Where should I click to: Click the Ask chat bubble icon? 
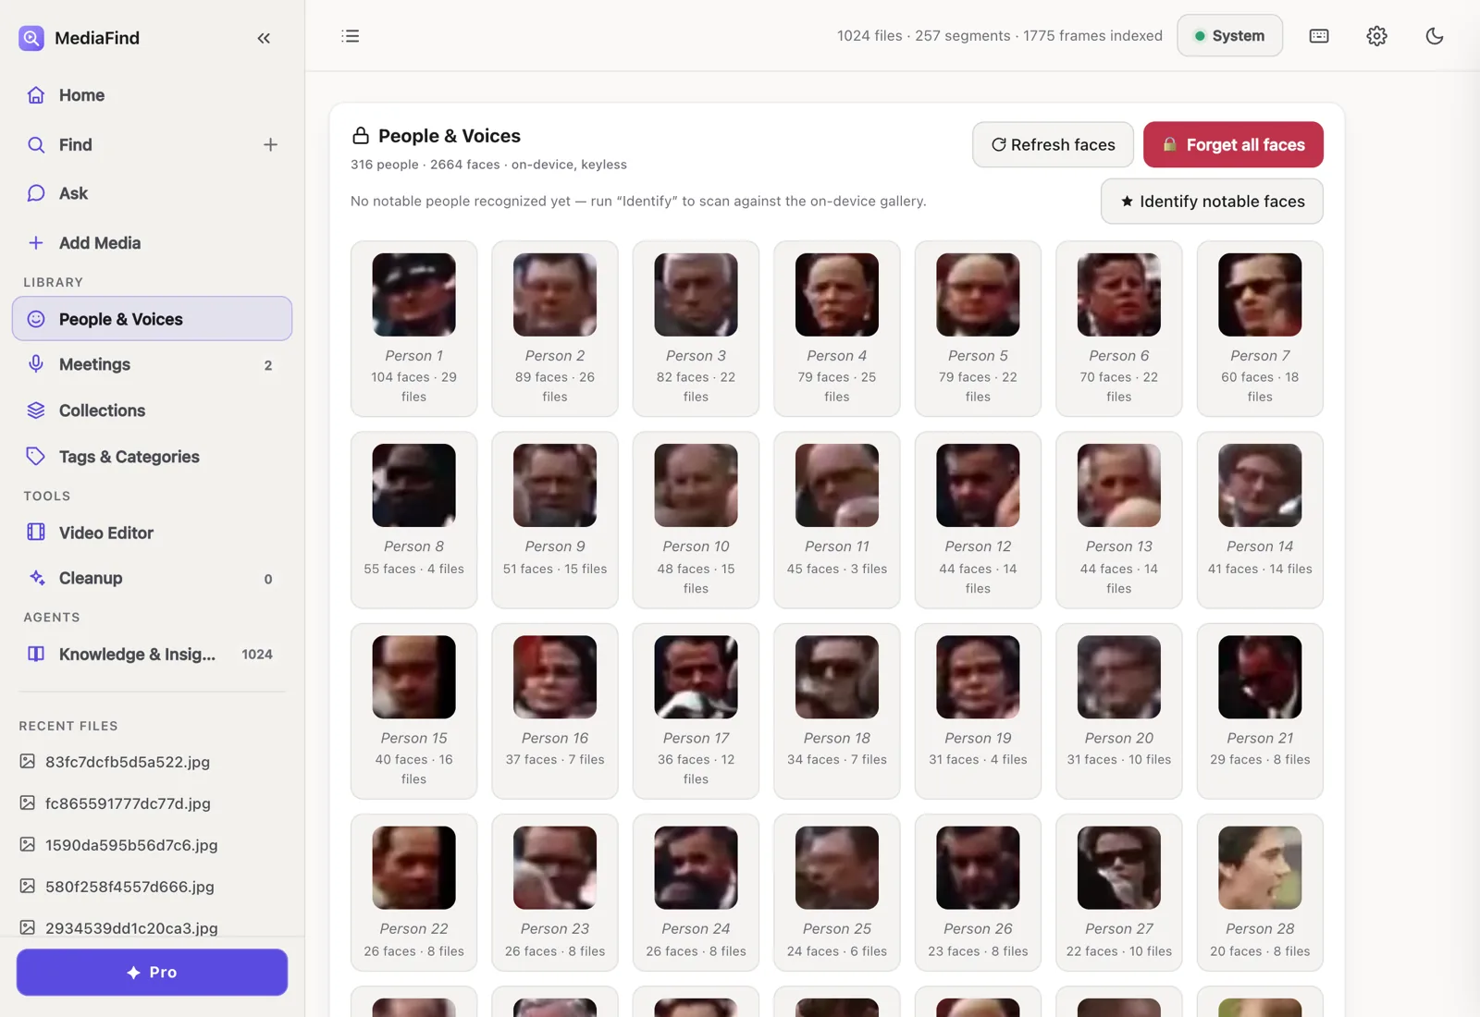coord(36,193)
